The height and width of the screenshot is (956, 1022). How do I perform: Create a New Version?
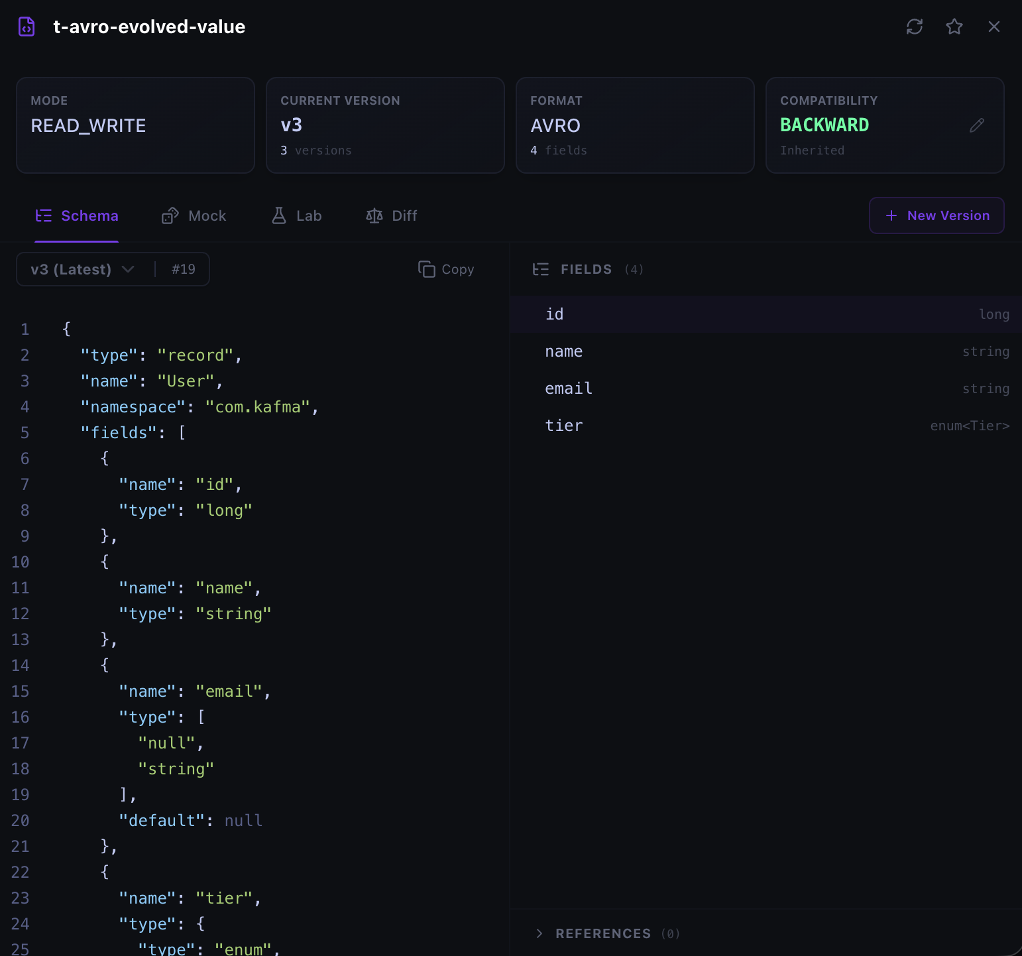(937, 215)
